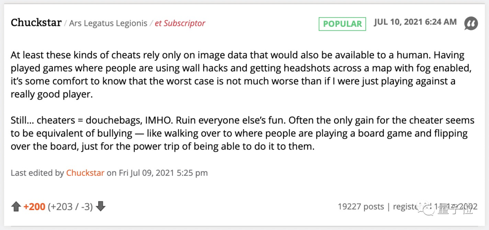The height and width of the screenshot is (230, 489).
Task: Click the WeChat logo watermark
Action: [x=427, y=209]
